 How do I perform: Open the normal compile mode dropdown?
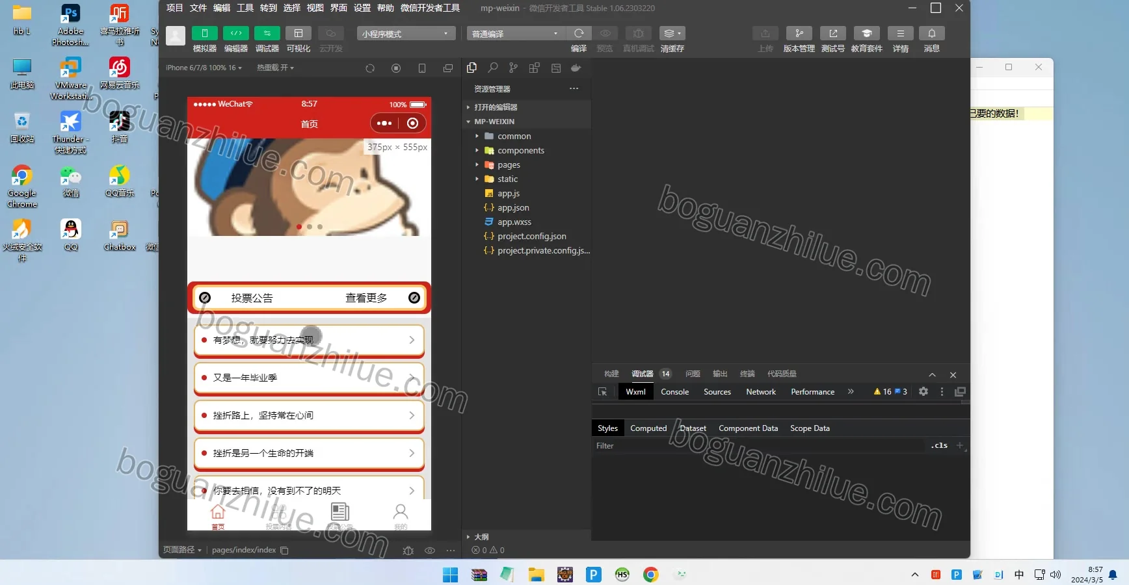tap(516, 33)
